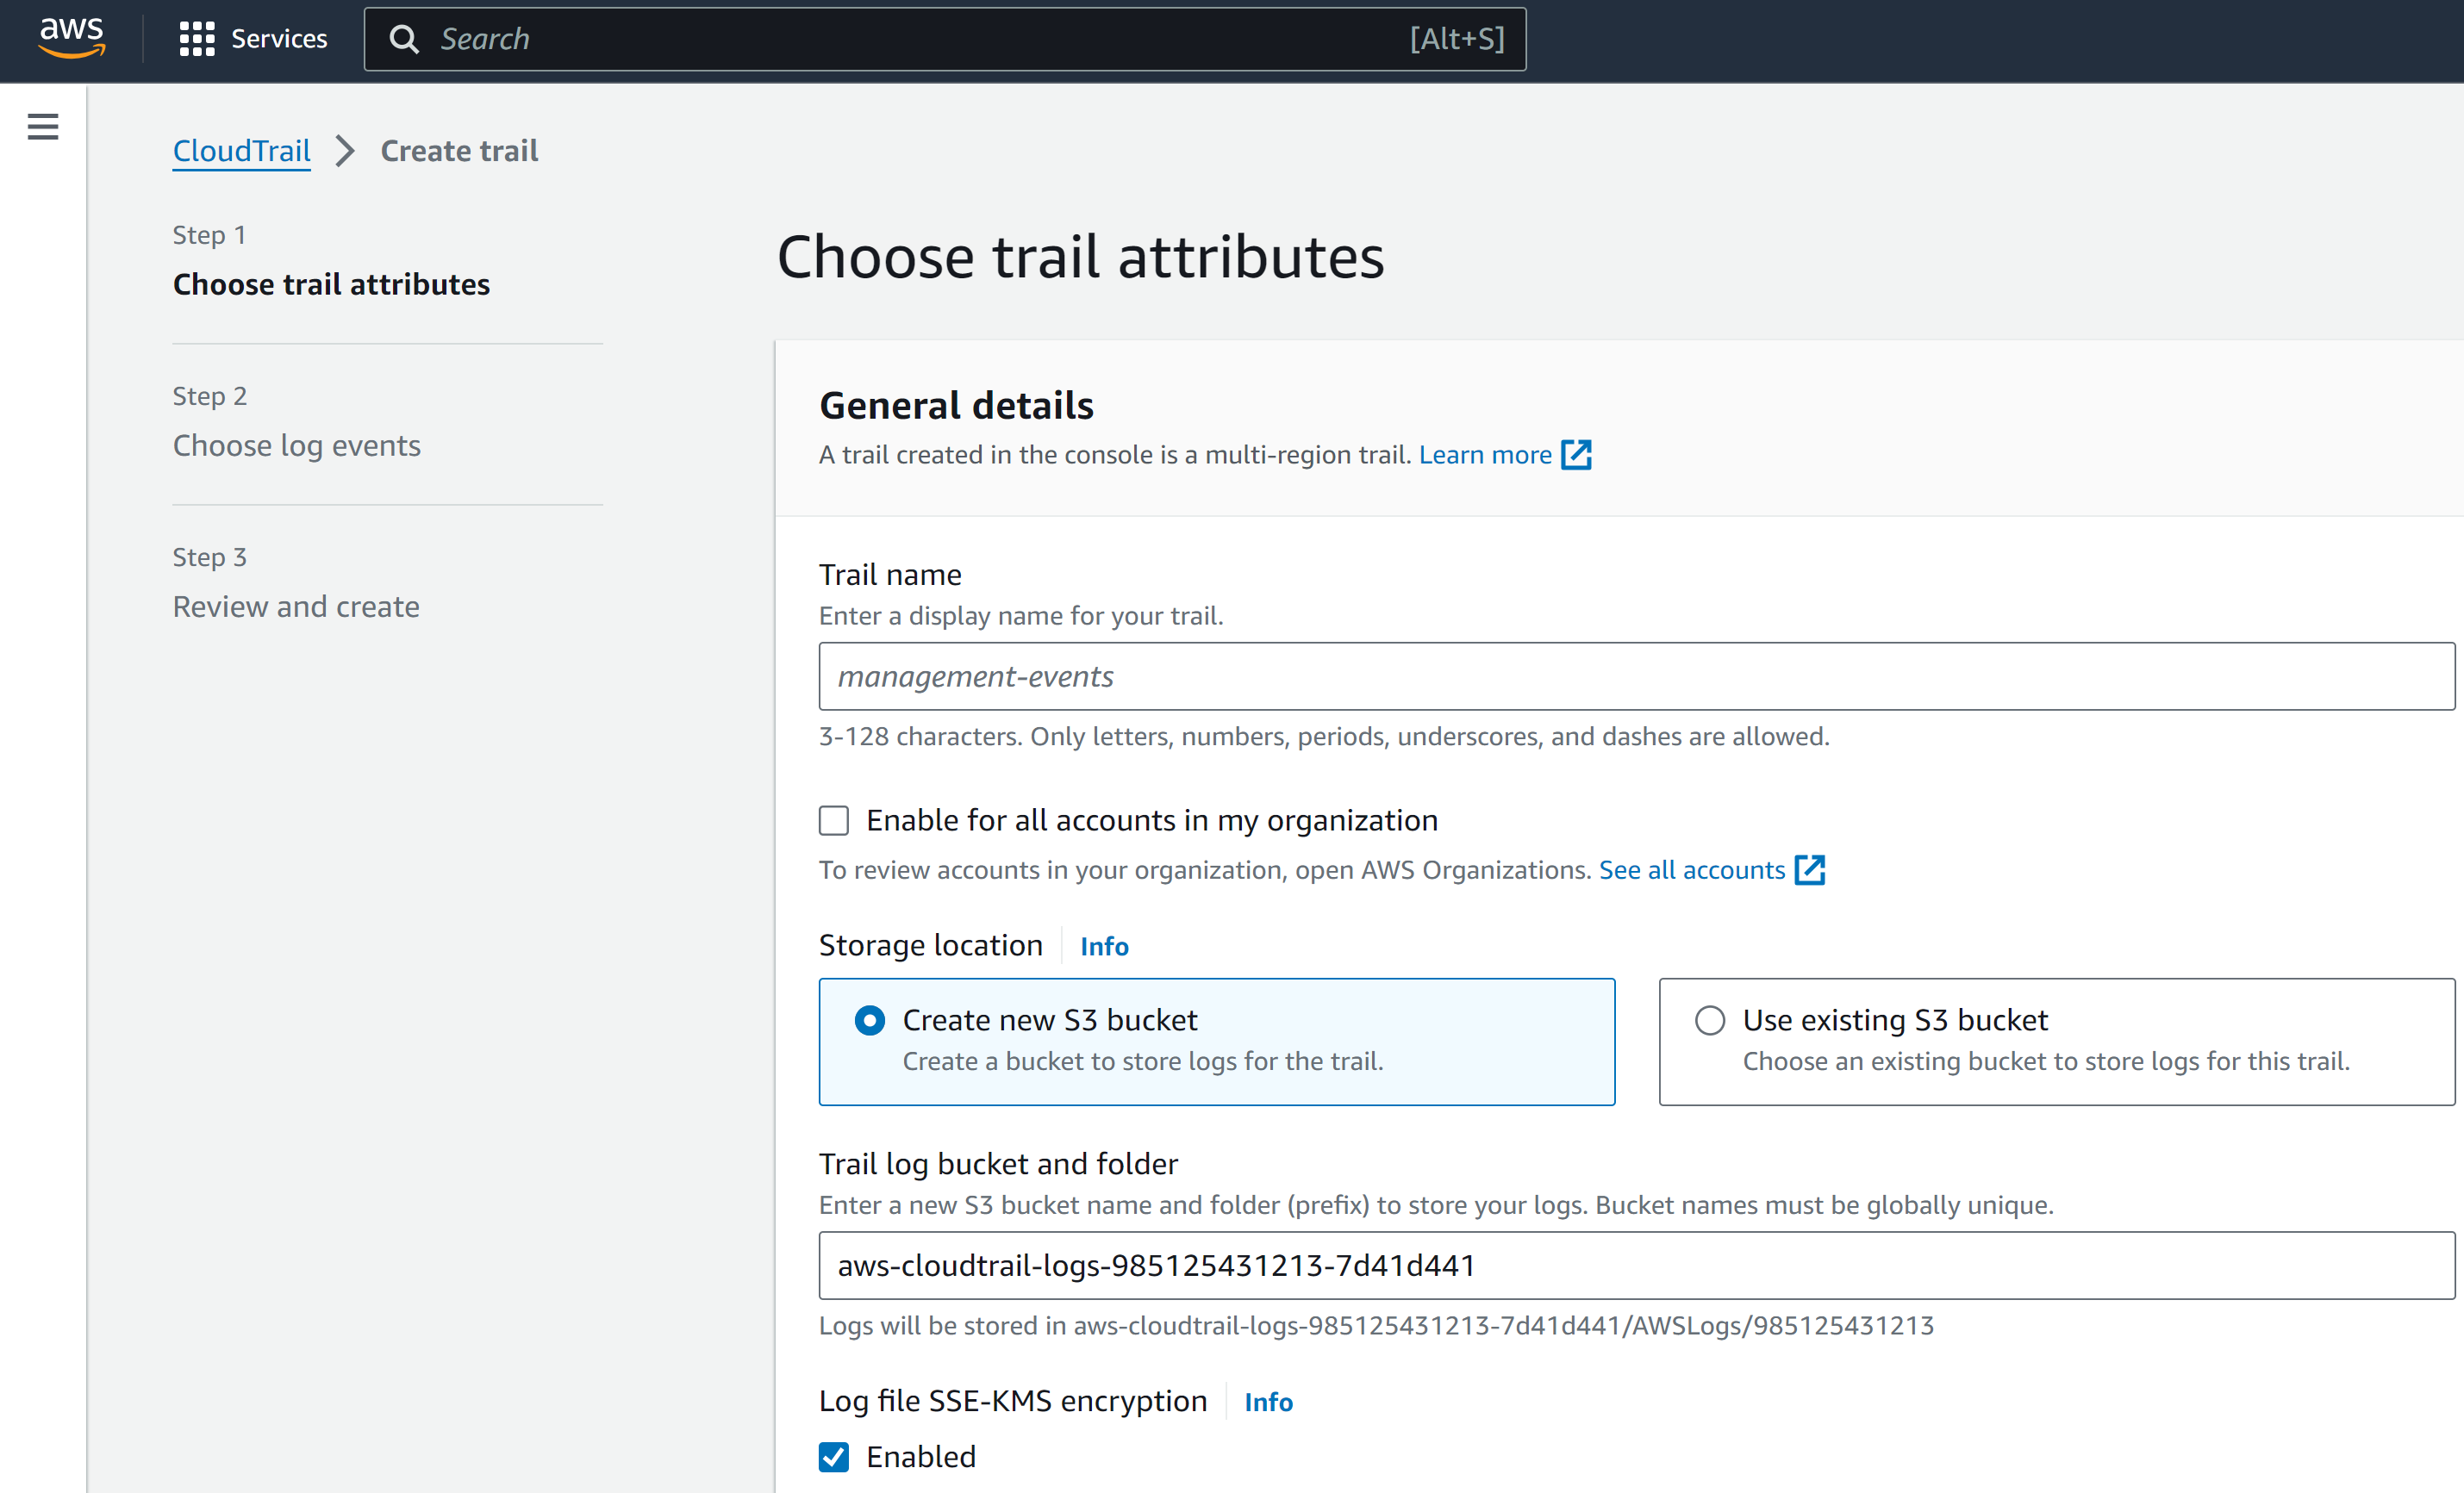Click Learn more about multi-region trails

click(x=1485, y=455)
